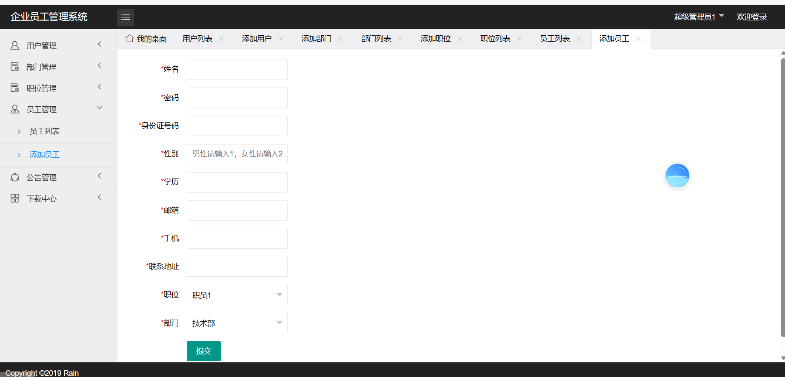Click the 部门管理 sidebar icon
The image size is (785, 377).
tap(15, 67)
